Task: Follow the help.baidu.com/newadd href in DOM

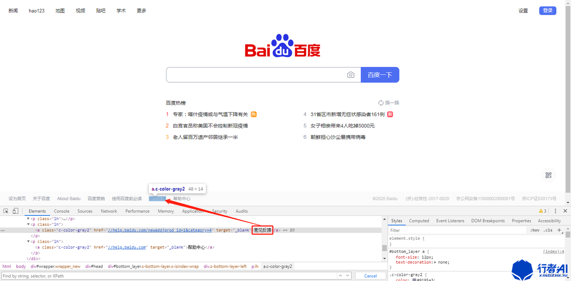Action: 161,230
